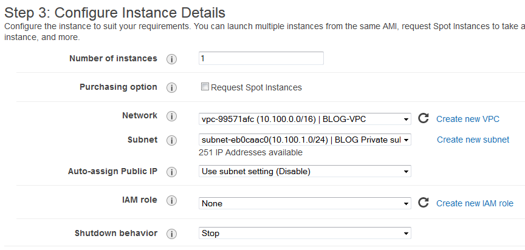
Task: Refresh the IAM role list
Action: point(424,203)
